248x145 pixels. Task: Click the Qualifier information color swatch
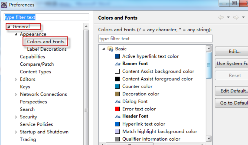[117, 139]
